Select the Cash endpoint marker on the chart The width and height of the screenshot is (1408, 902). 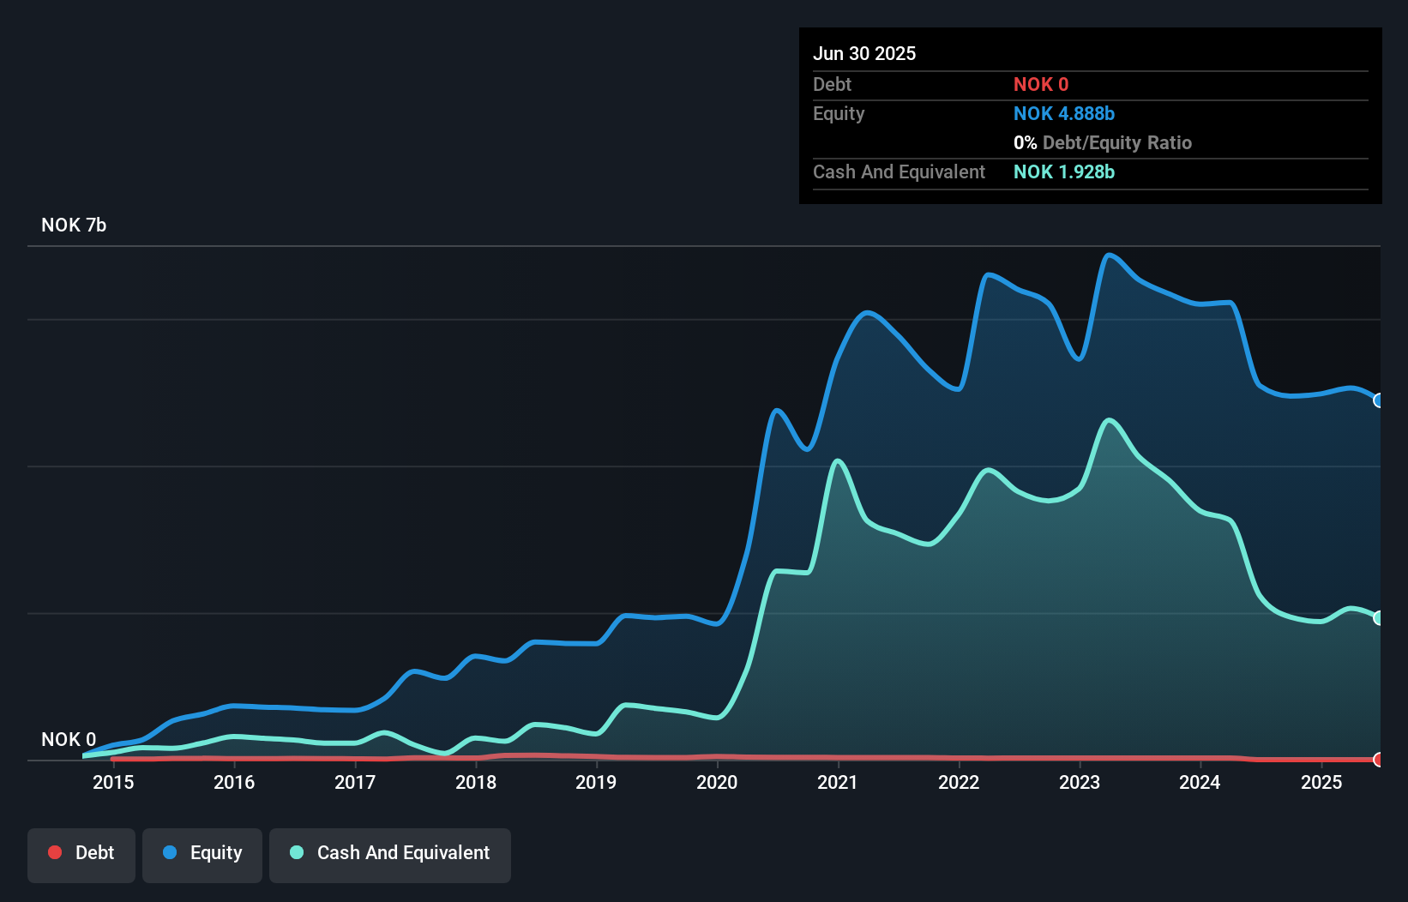1378,617
